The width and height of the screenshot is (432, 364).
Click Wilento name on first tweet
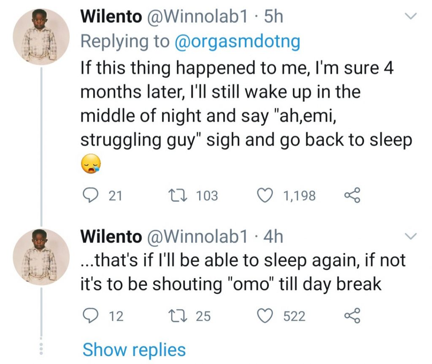click(x=111, y=16)
